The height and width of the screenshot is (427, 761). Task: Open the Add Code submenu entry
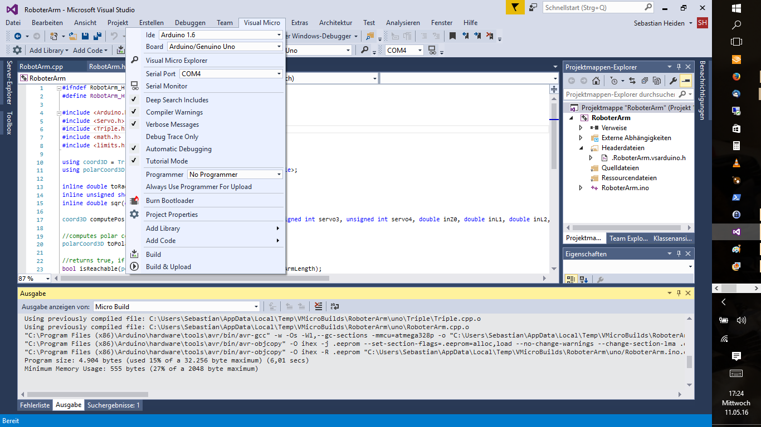click(206, 241)
